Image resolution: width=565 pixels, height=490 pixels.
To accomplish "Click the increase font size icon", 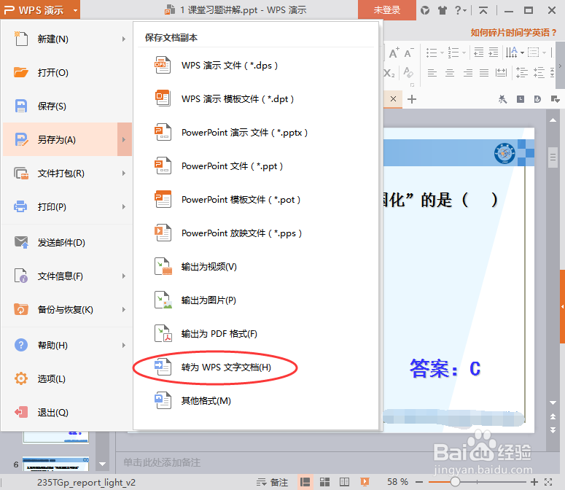I will (x=394, y=52).
